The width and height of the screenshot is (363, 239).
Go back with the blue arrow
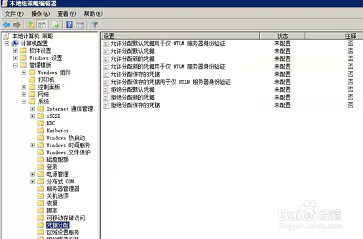tap(7, 25)
